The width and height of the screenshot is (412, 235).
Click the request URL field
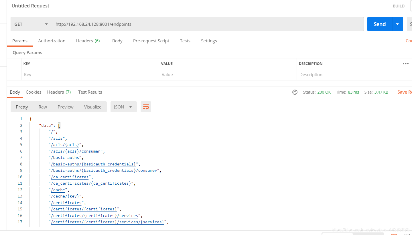[208, 24]
